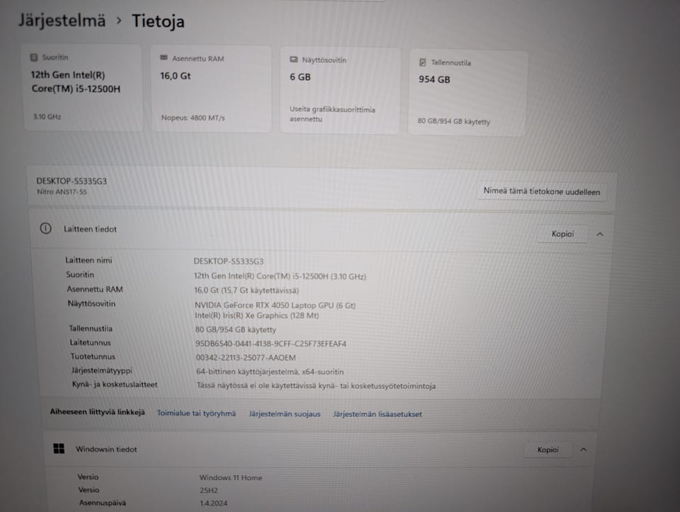Click Aiheeseen liittyviä linkkejä label

(x=97, y=411)
